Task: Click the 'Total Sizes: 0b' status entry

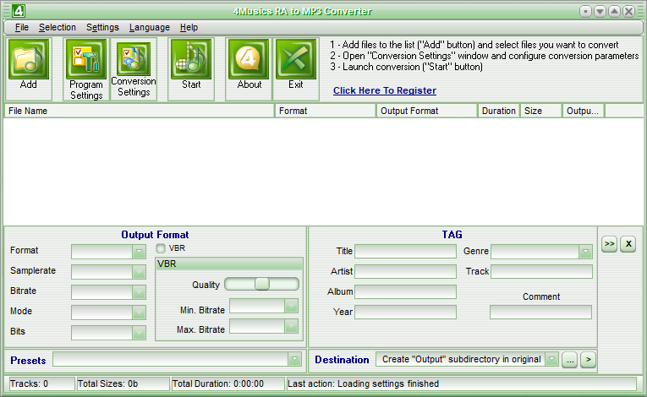Action: (123, 383)
